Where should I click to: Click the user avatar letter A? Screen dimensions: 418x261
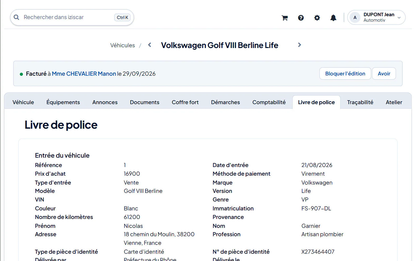click(x=355, y=17)
